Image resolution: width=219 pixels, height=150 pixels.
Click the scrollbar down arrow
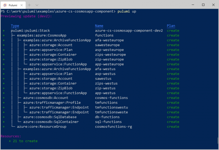(217, 148)
